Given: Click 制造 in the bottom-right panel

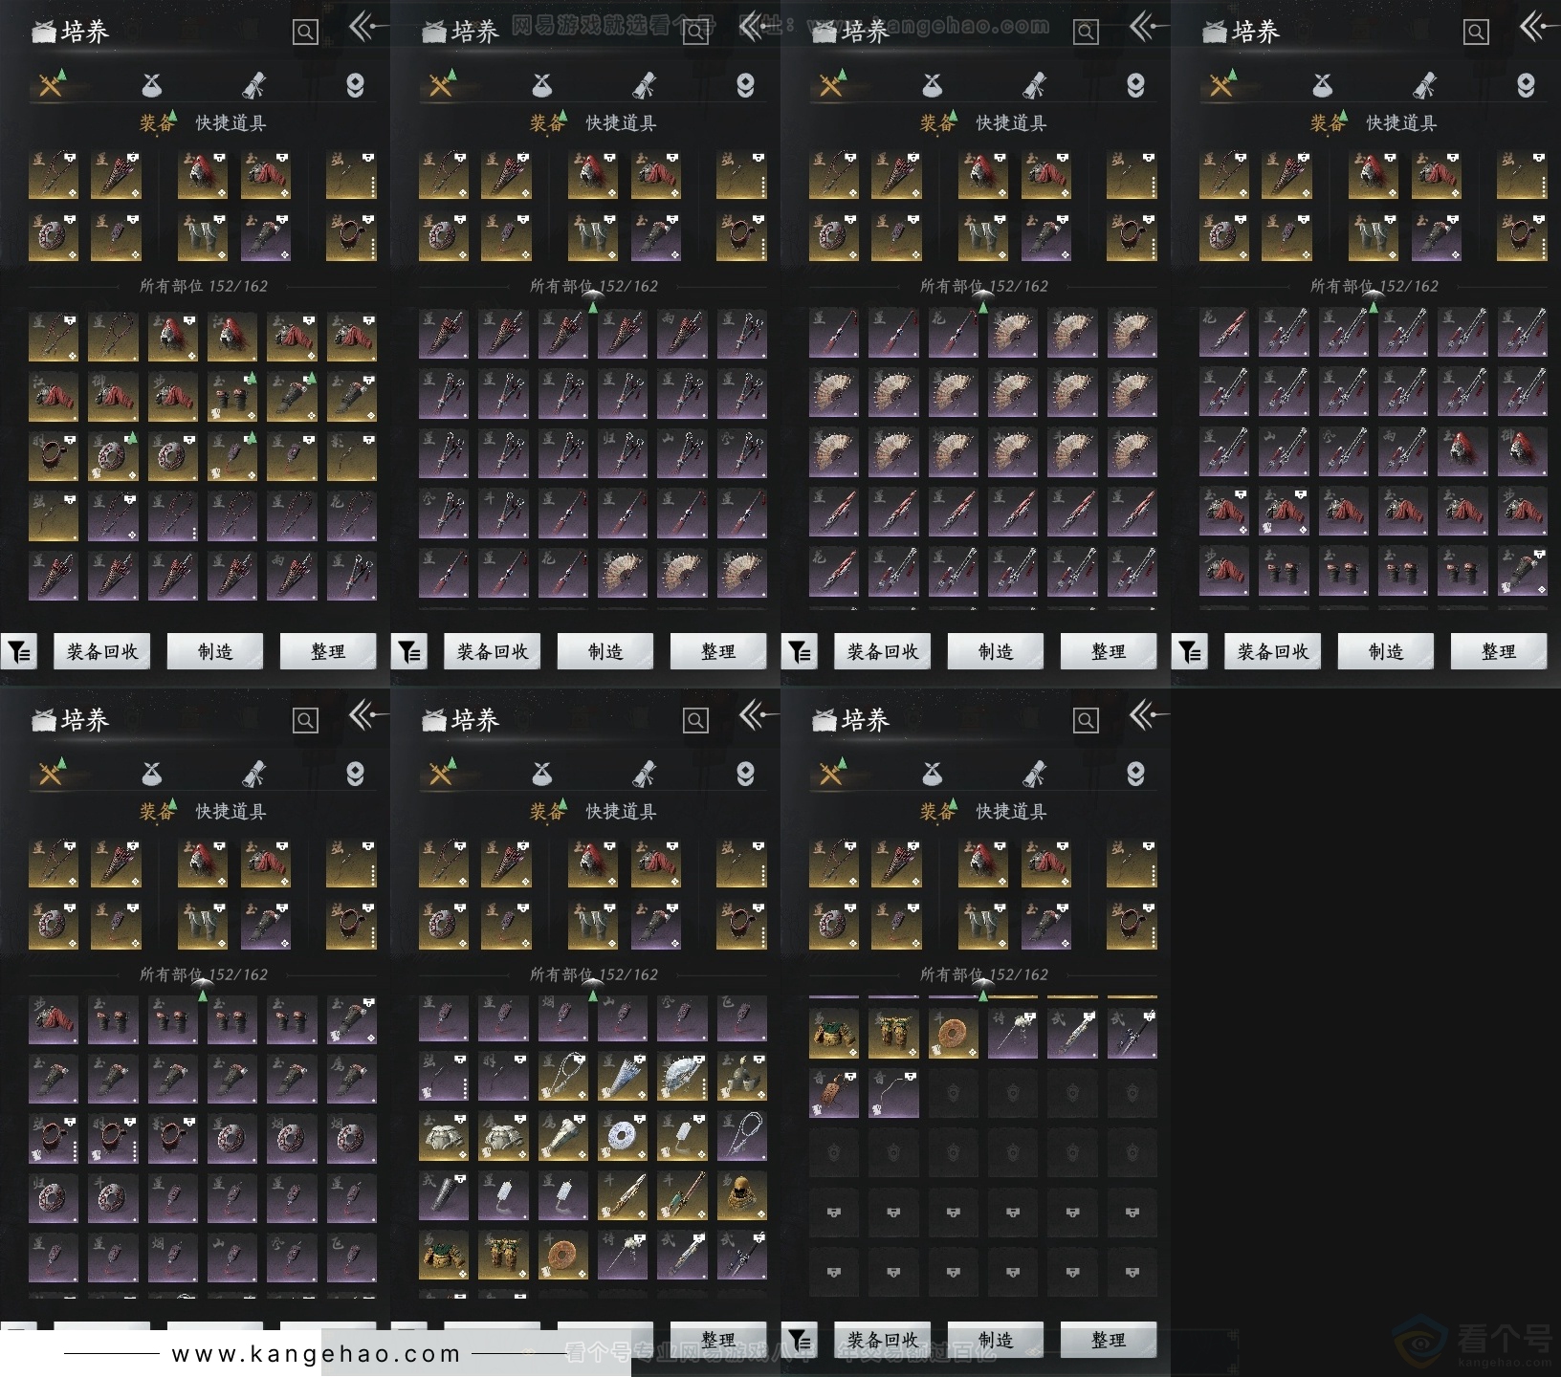Looking at the screenshot, I should tap(996, 1340).
